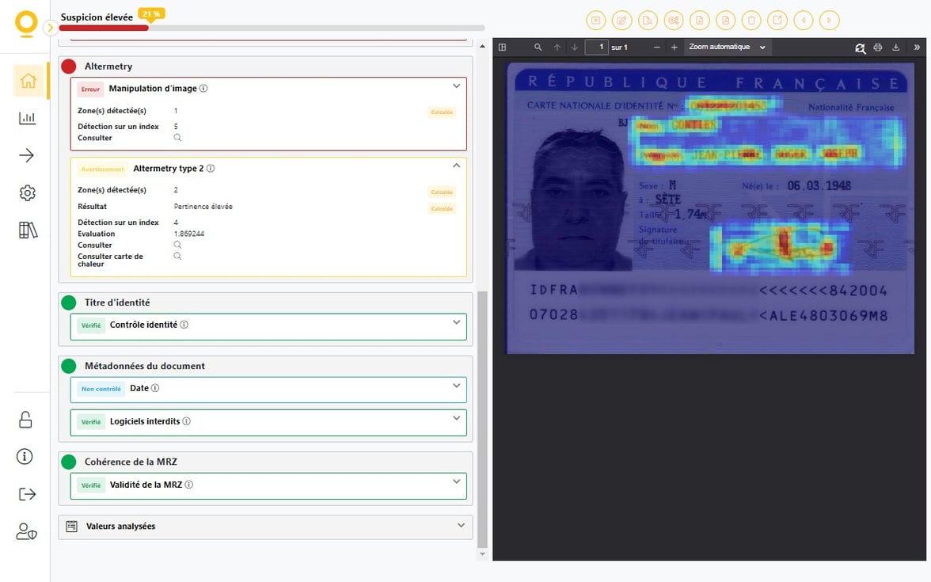
Task: Click the heat map magnifier under Altermetry type 2
Action: click(x=177, y=257)
